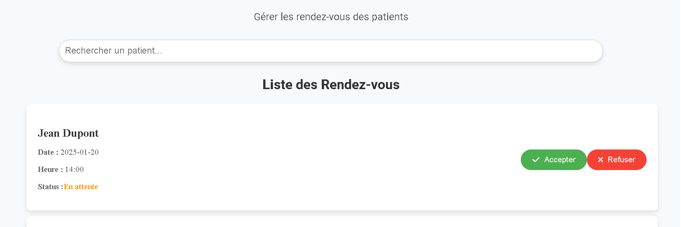Refuse Jean Dupont's appointment
The height and width of the screenshot is (227, 686).
click(x=617, y=160)
